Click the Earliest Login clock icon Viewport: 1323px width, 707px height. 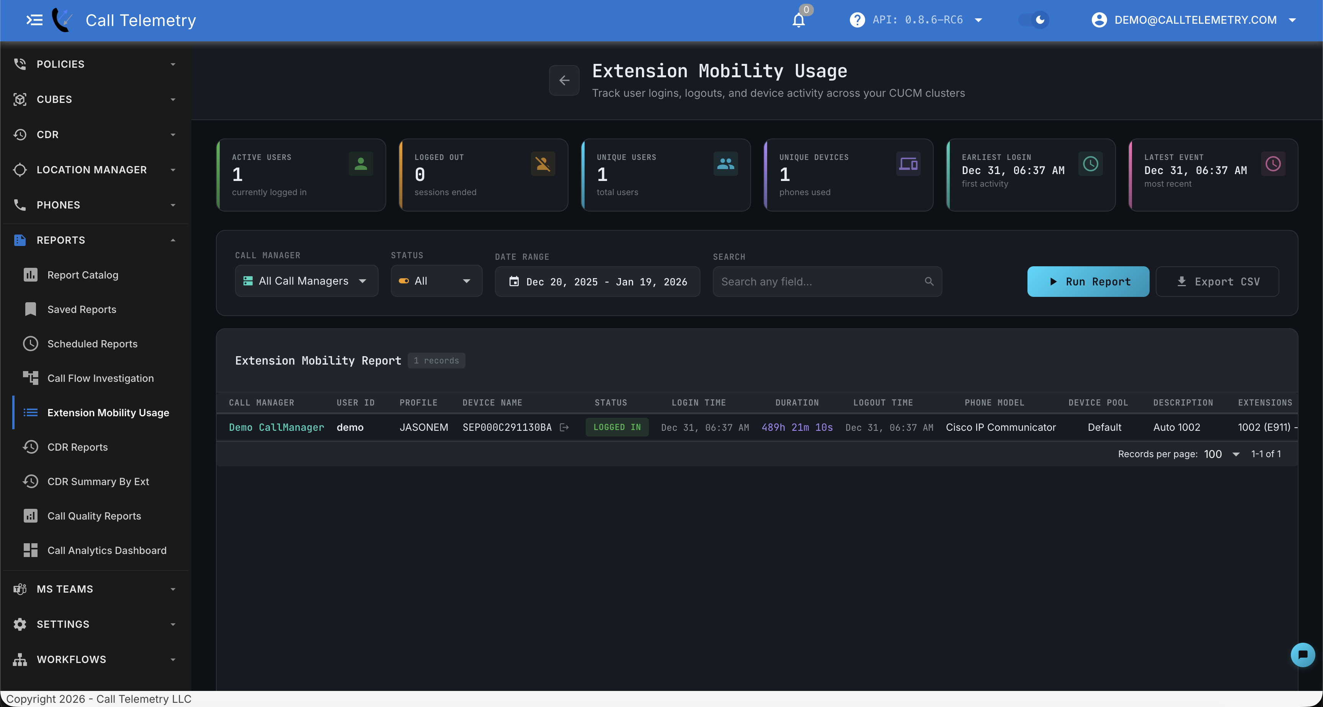(1090, 163)
